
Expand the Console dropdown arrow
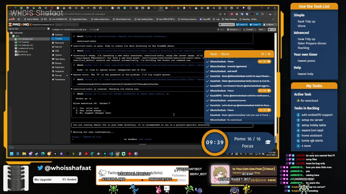click(255, 29)
